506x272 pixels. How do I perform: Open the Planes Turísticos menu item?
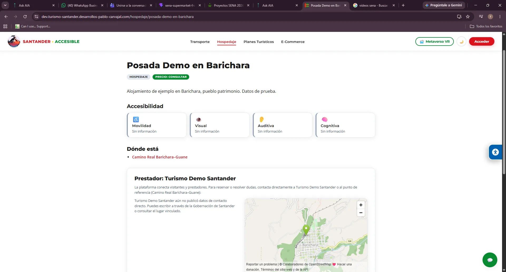[259, 42]
